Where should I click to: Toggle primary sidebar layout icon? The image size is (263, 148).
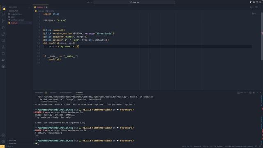pos(251,2)
